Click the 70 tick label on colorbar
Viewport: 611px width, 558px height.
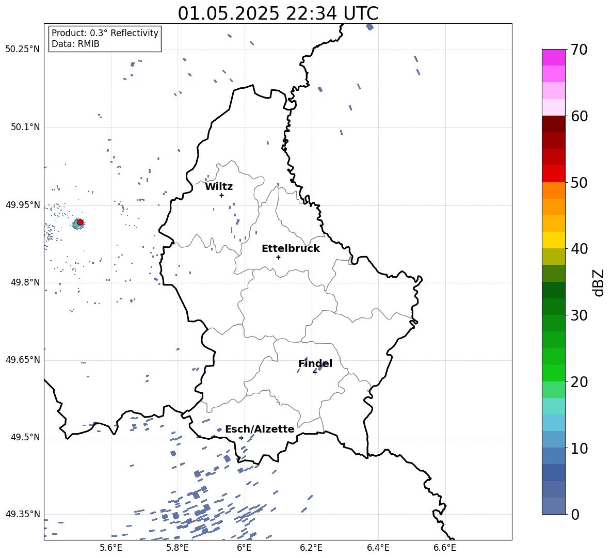pos(578,50)
